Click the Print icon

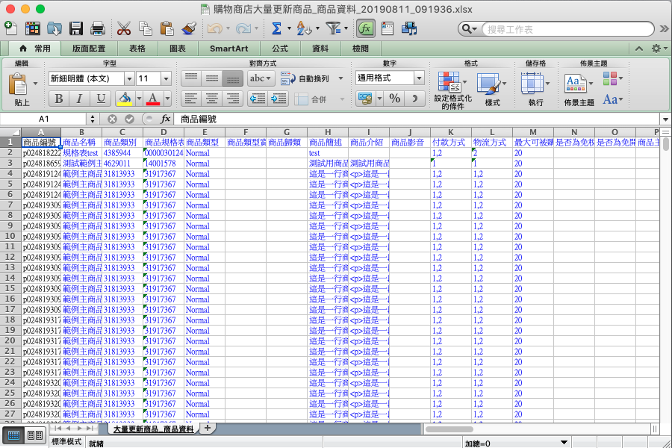click(x=98, y=28)
